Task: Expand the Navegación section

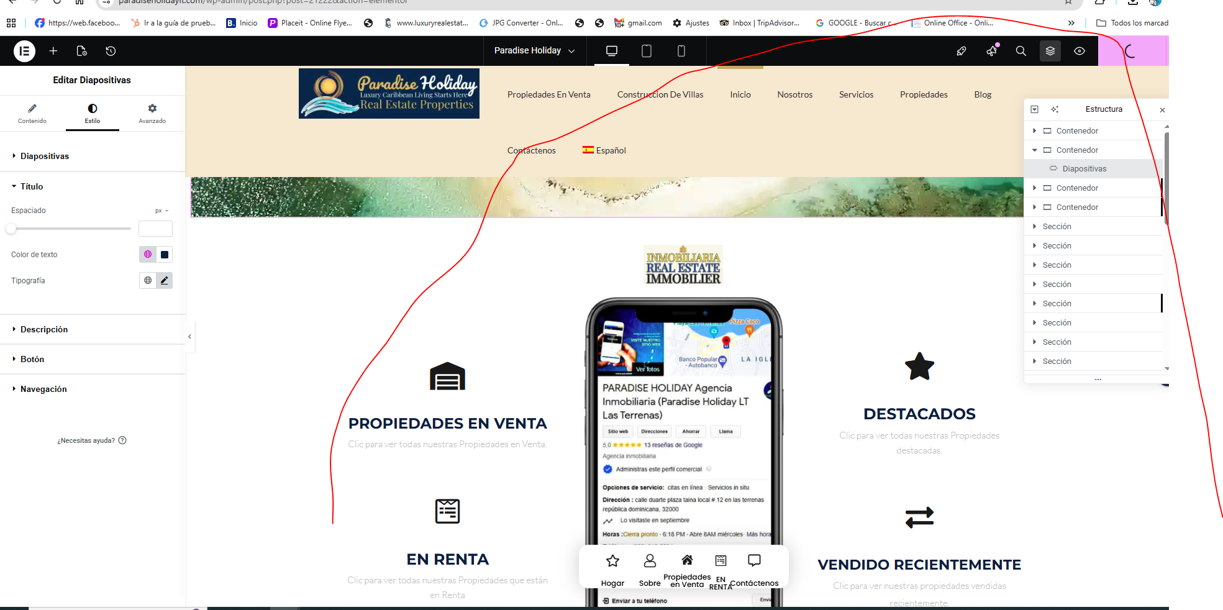Action: (93, 389)
